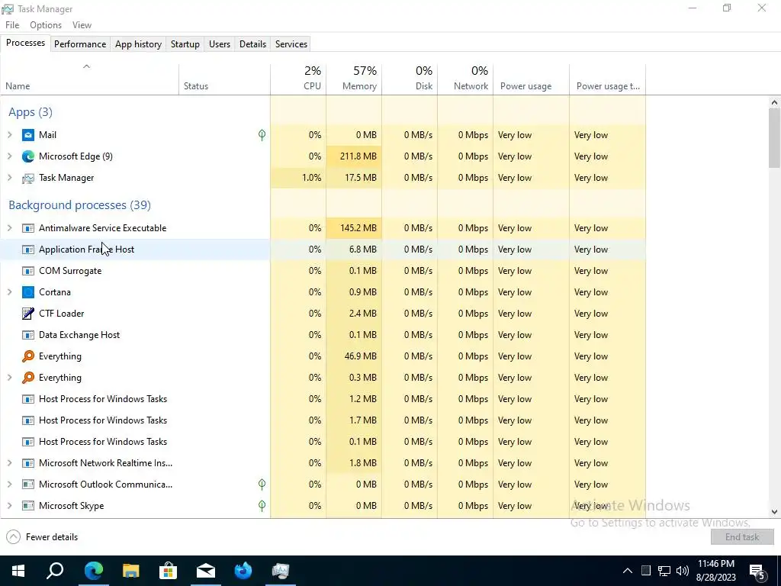This screenshot has height=586, width=781.
Task: Sort processes by the Network column header
Action: click(x=466, y=79)
